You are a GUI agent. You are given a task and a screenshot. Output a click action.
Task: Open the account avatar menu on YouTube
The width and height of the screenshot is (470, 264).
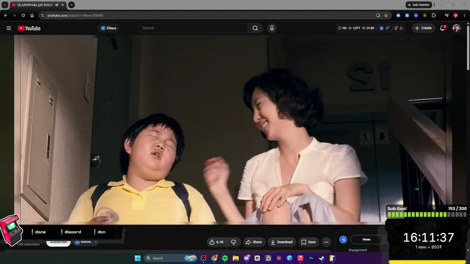click(x=456, y=28)
